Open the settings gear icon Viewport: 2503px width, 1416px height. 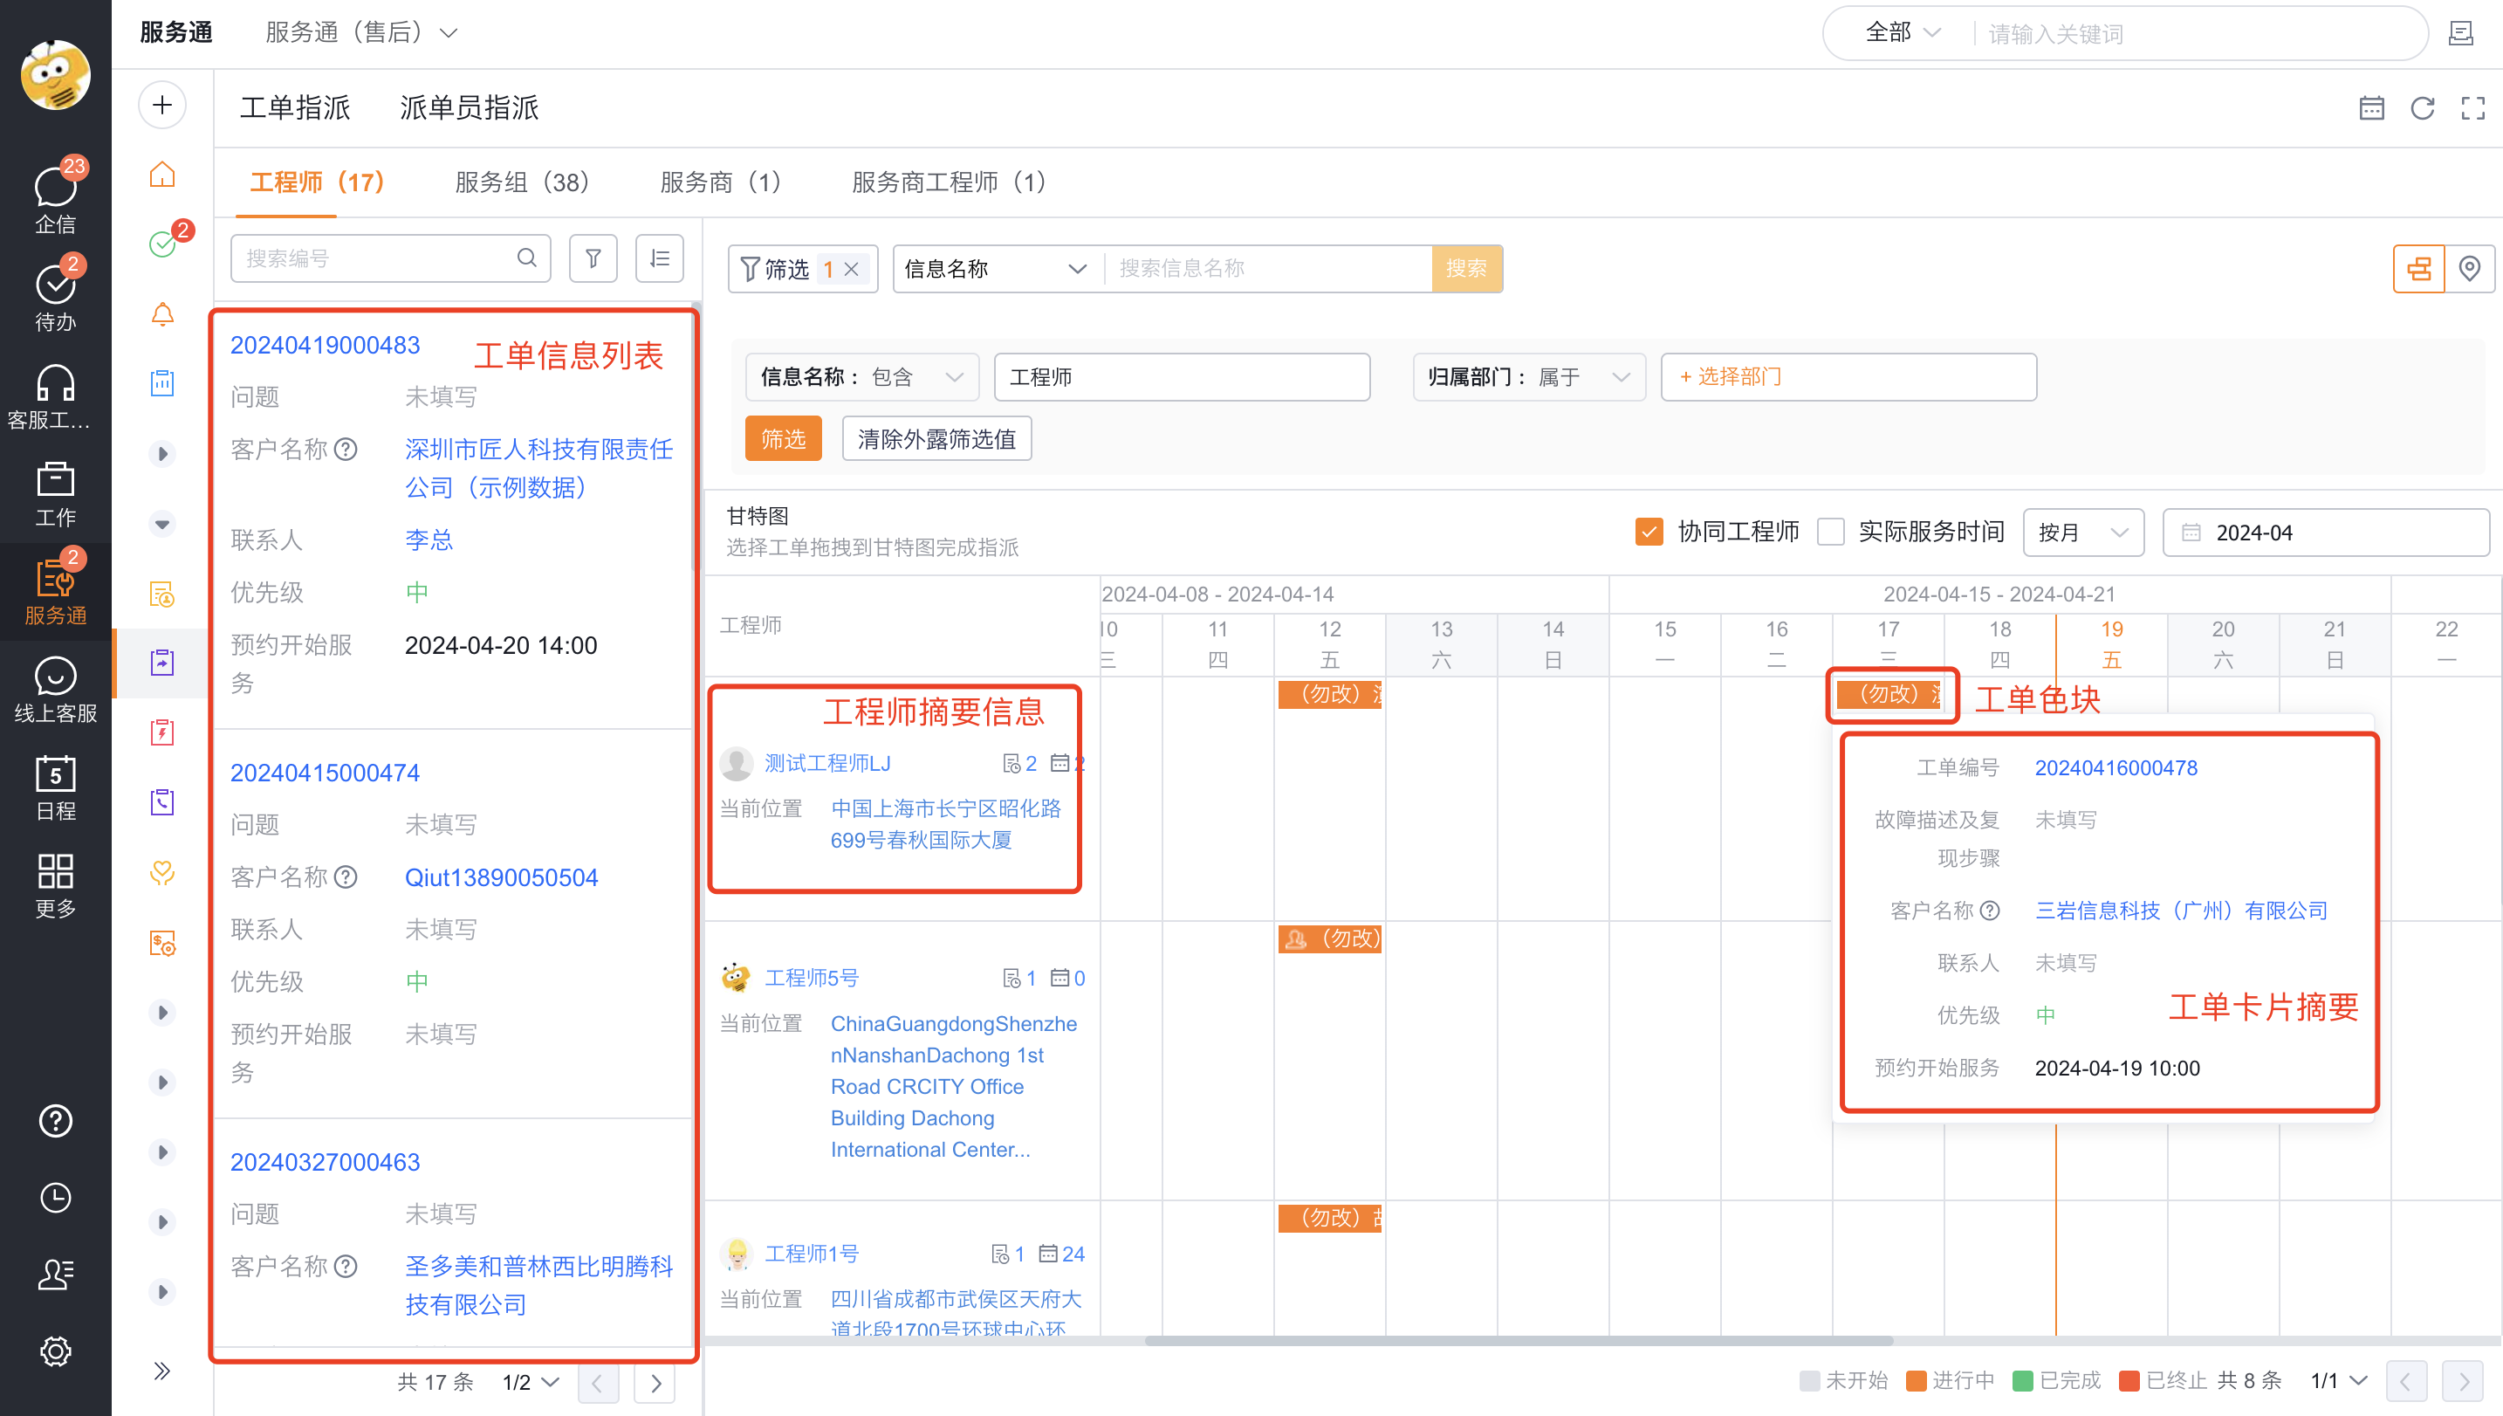pyautogui.click(x=55, y=1351)
